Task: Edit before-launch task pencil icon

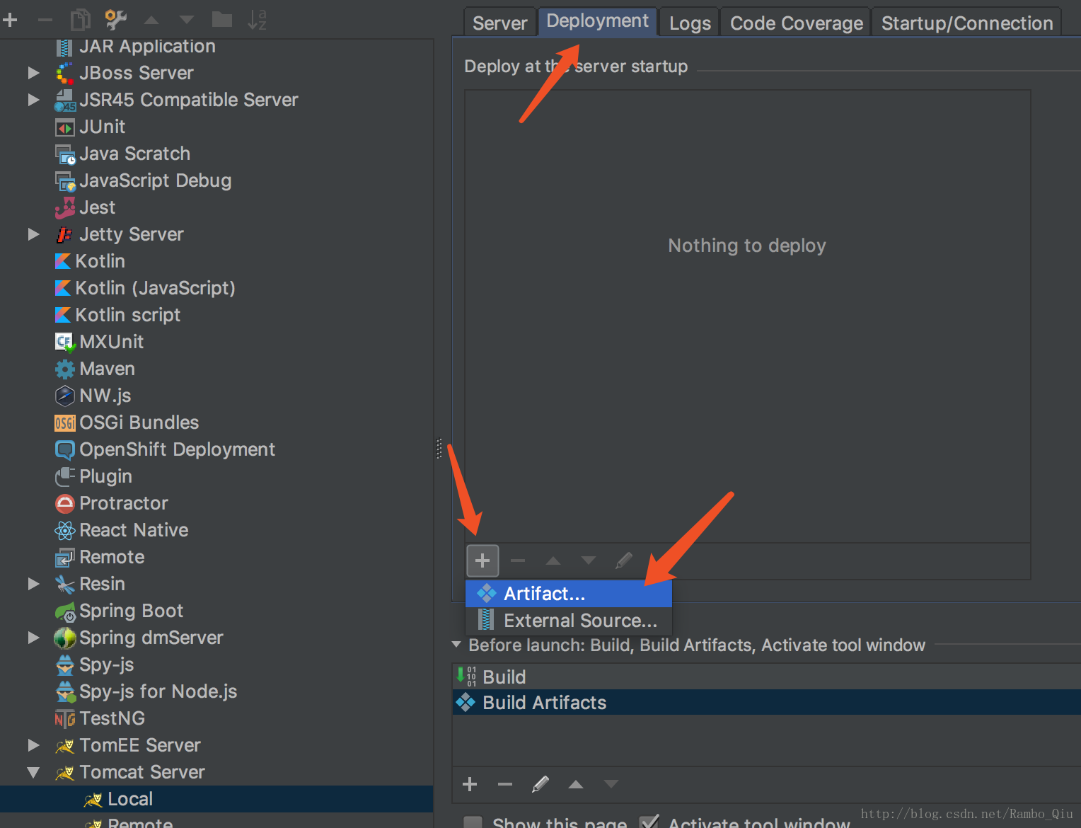Action: 540,784
